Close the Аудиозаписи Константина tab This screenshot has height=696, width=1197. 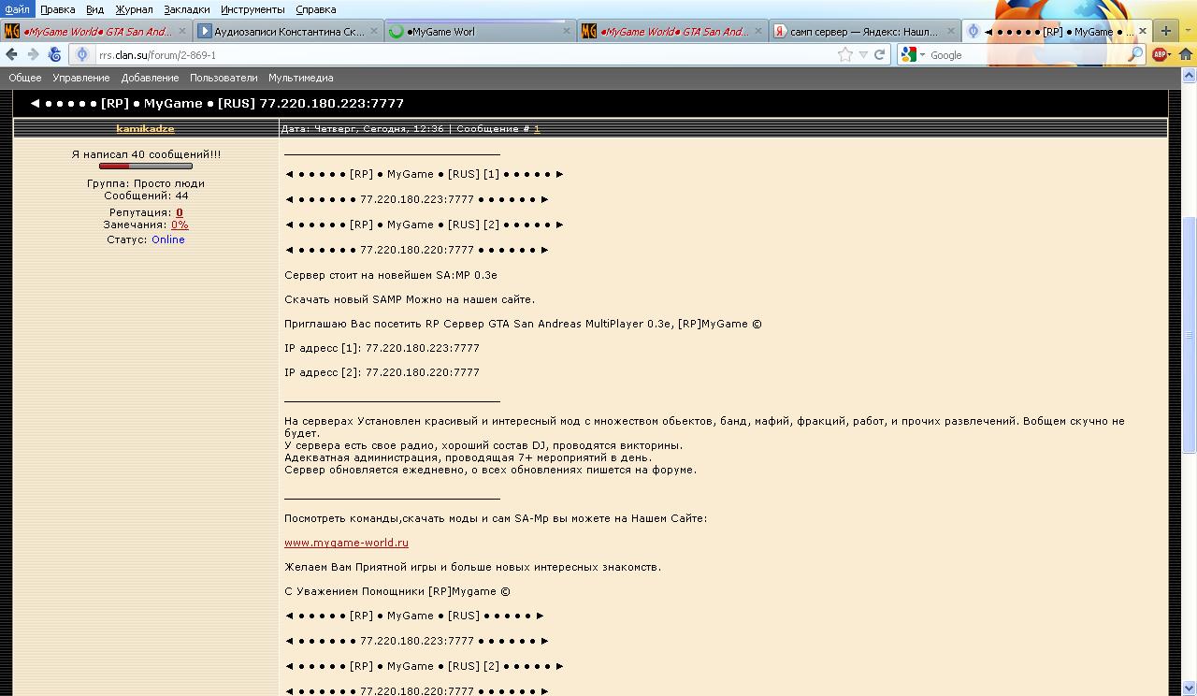[374, 31]
